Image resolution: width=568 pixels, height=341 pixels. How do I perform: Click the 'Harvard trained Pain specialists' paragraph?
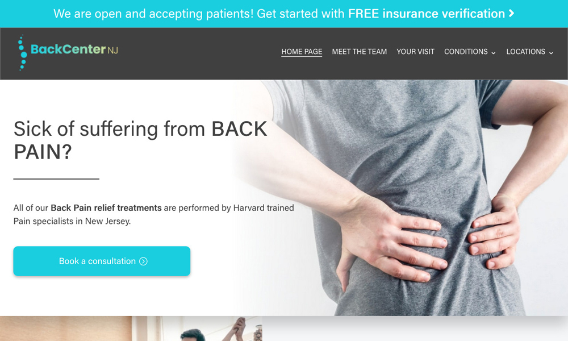pos(153,214)
